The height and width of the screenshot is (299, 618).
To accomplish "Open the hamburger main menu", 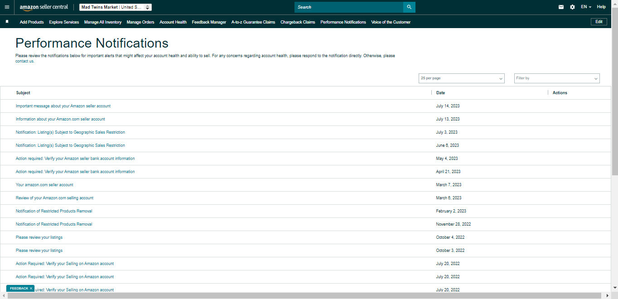I will (x=7, y=7).
